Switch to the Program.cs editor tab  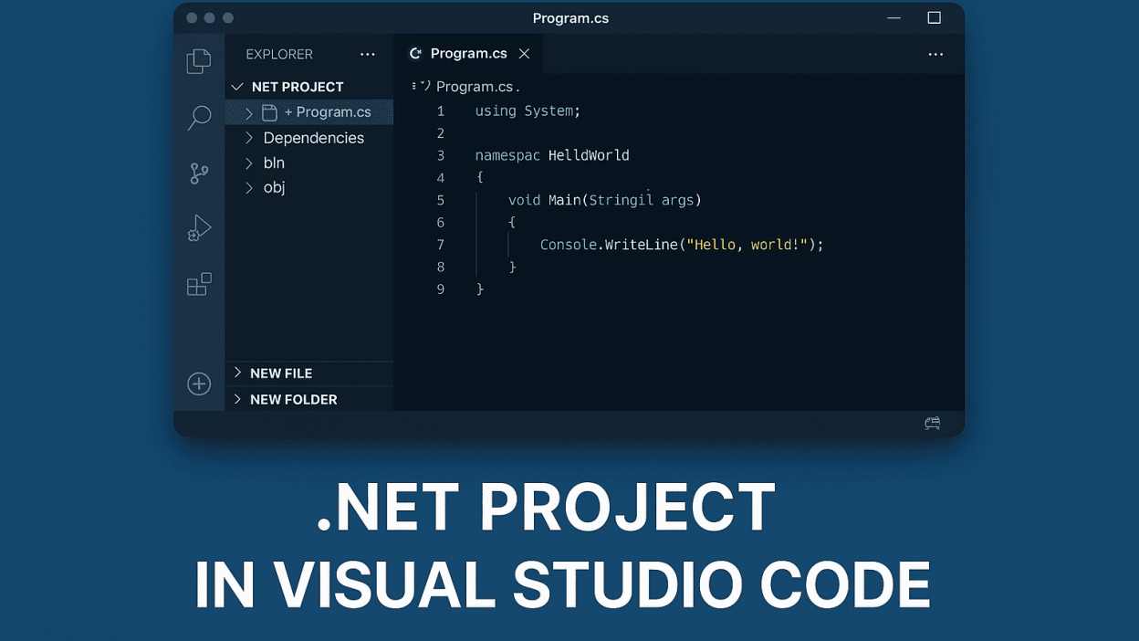[468, 54]
